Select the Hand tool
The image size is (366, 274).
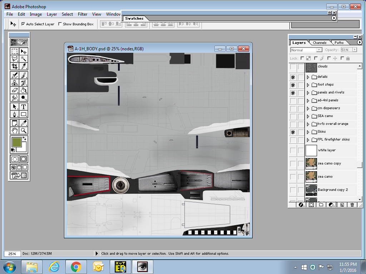14,131
